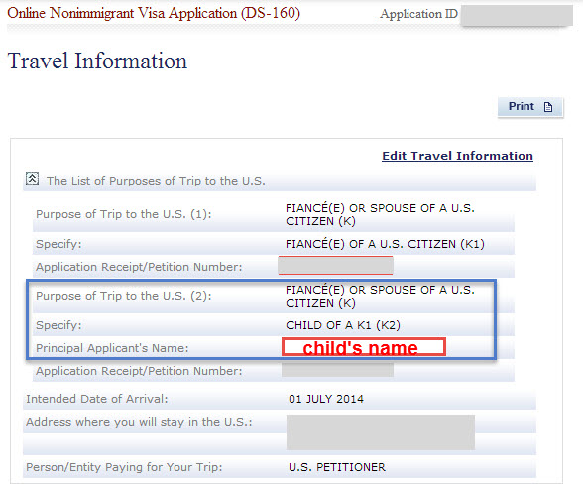Click the U.S. PETITIONER value
This screenshot has height=496, width=583.
[337, 467]
